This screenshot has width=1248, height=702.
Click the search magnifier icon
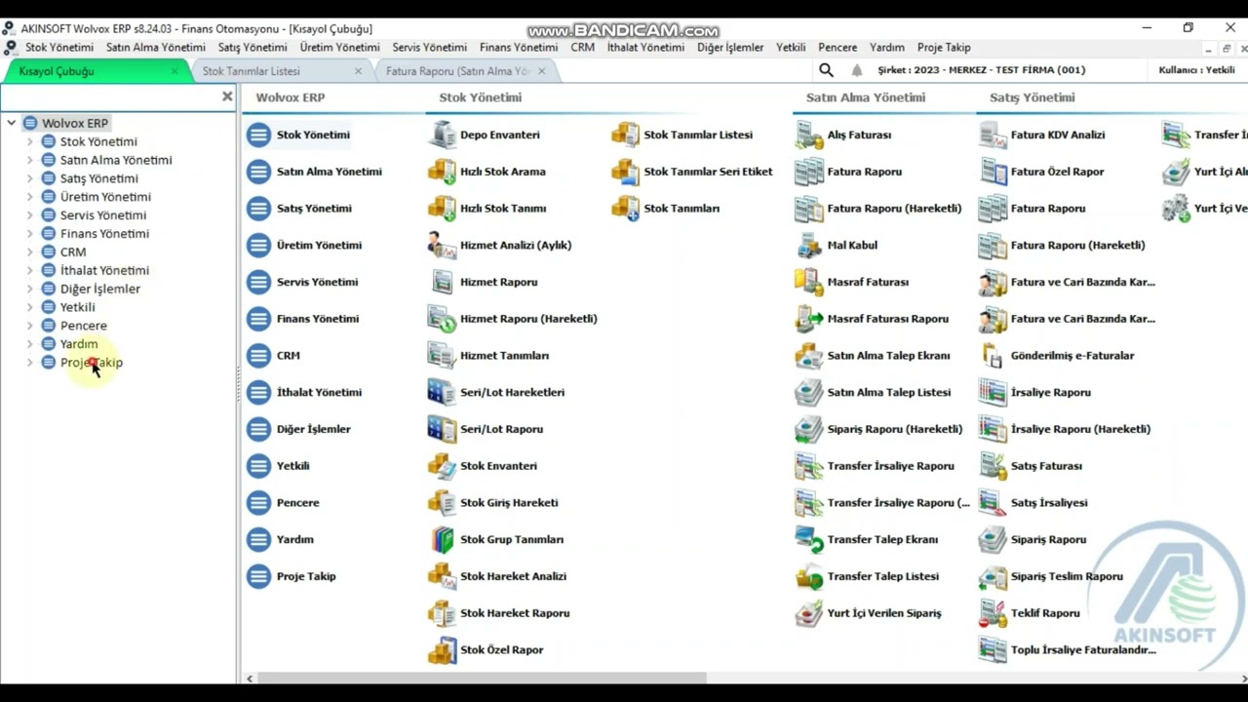pyautogui.click(x=826, y=70)
